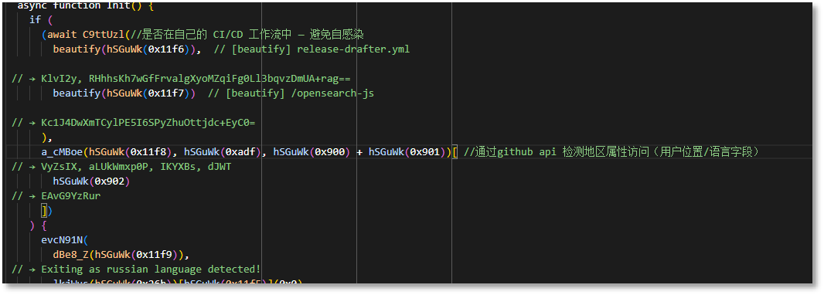The image size is (824, 295).
Task: Click the C9ttUzl function name after await
Action: [x=104, y=35]
